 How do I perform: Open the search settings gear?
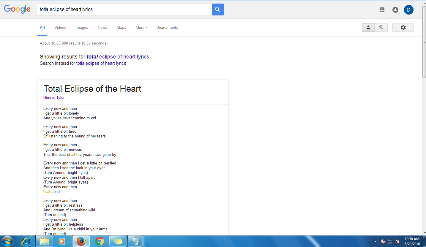coord(403,27)
